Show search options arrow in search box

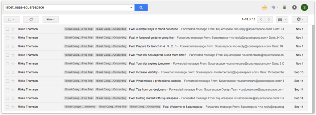tap(131, 8)
